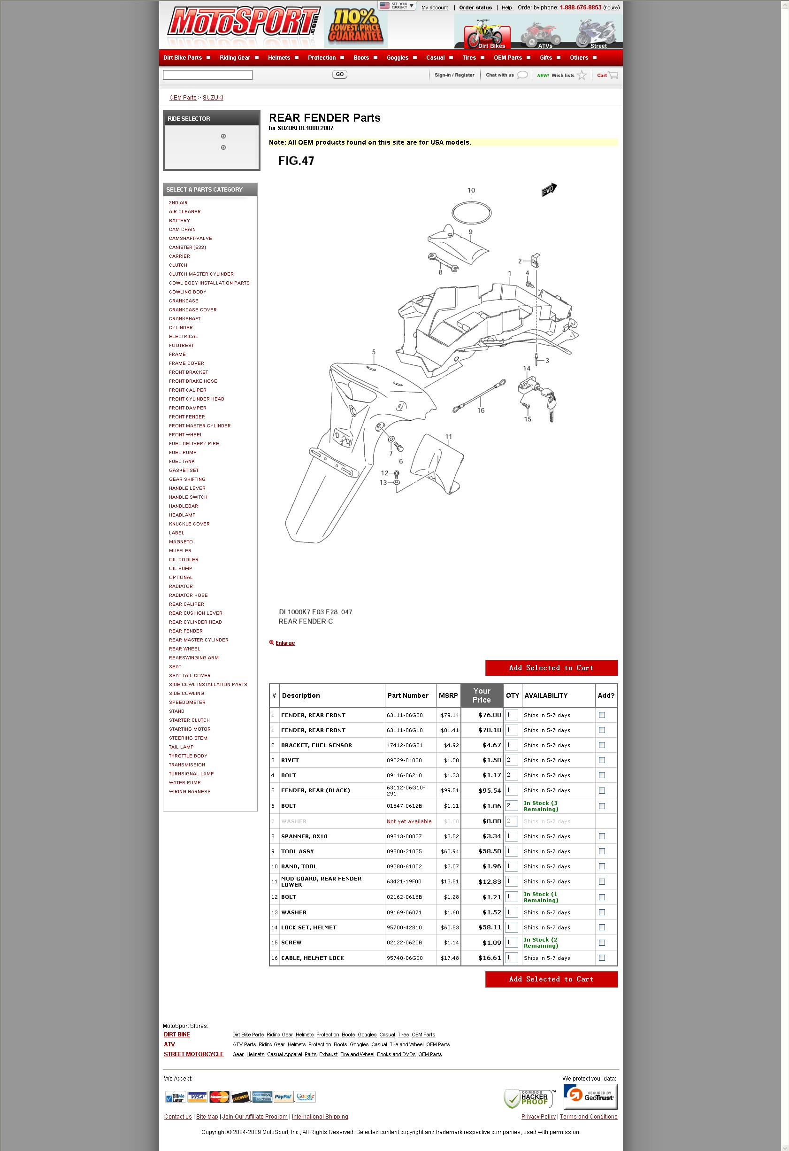Click the quantity field for CABLE, HELMET LOCK
789x1151 pixels.
(511, 958)
